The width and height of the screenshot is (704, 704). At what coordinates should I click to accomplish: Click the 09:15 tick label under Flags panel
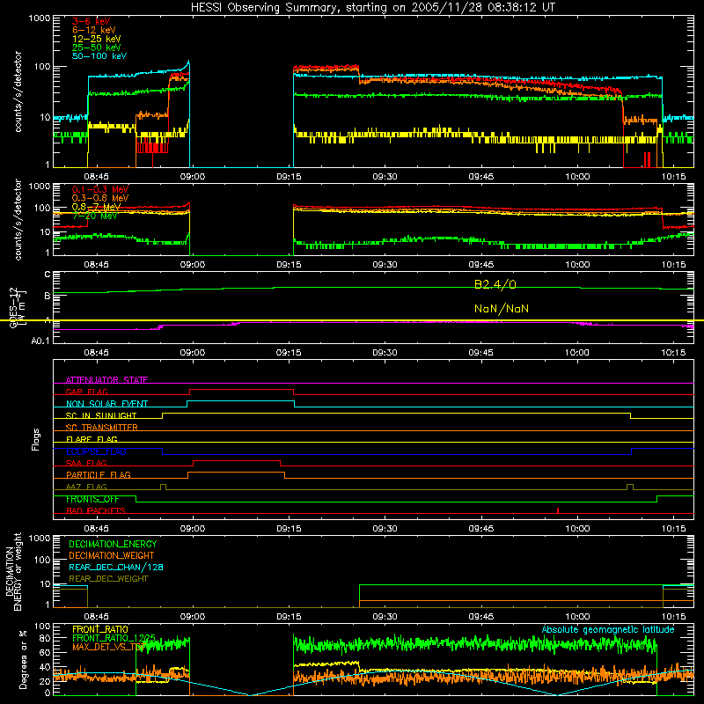[289, 529]
